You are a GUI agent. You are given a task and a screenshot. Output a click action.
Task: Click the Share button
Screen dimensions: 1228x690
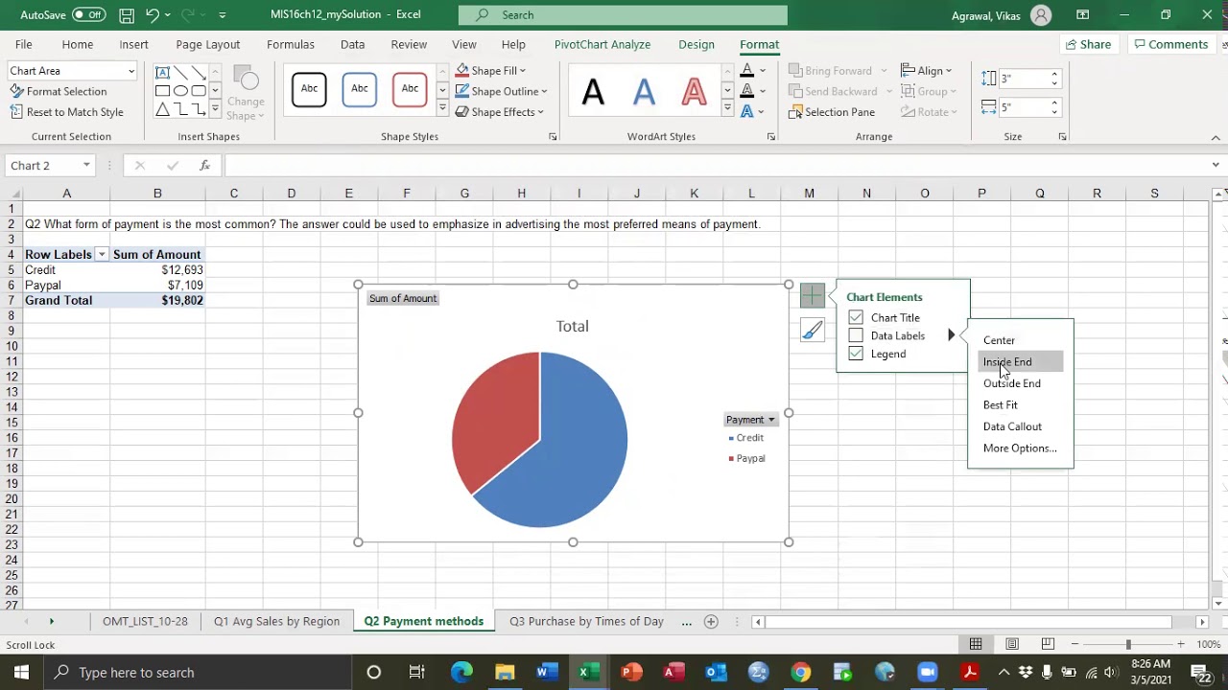pyautogui.click(x=1087, y=44)
